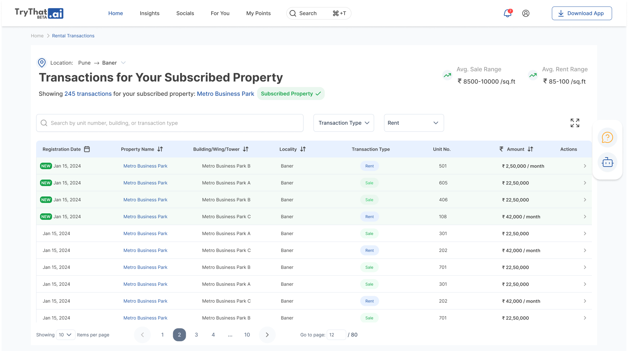Viewport: 628px width, 351px height.
Task: Expand the Rent filter dropdown
Action: [414, 123]
